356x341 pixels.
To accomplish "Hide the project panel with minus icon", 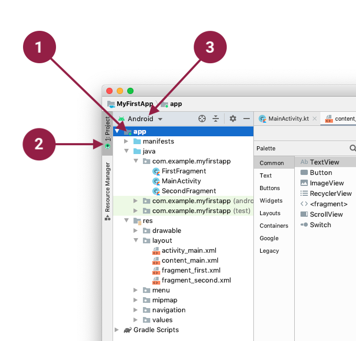I will [x=247, y=119].
